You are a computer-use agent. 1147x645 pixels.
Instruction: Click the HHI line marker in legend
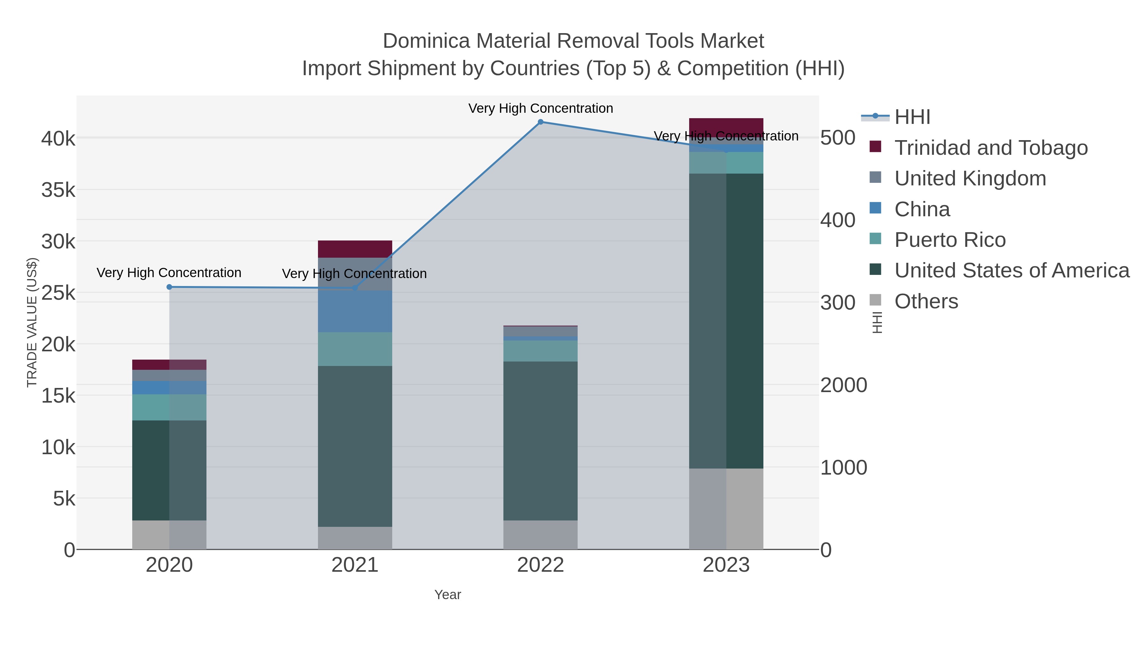tap(876, 116)
